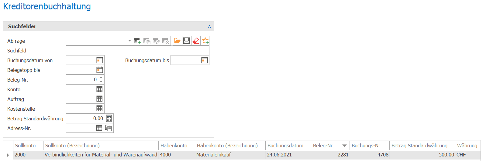Sort by Buchungs-Nr. column header
Viewport: 483px width, 161px height.
pyautogui.click(x=369, y=146)
